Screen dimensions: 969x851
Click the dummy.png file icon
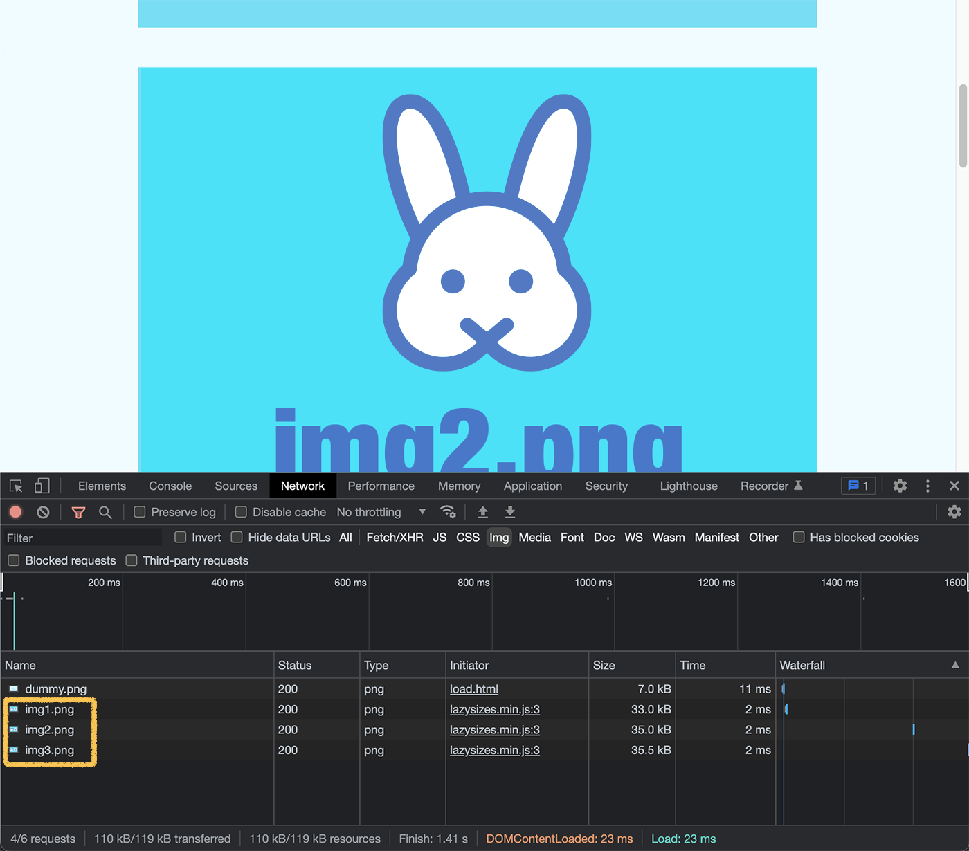[x=14, y=689]
